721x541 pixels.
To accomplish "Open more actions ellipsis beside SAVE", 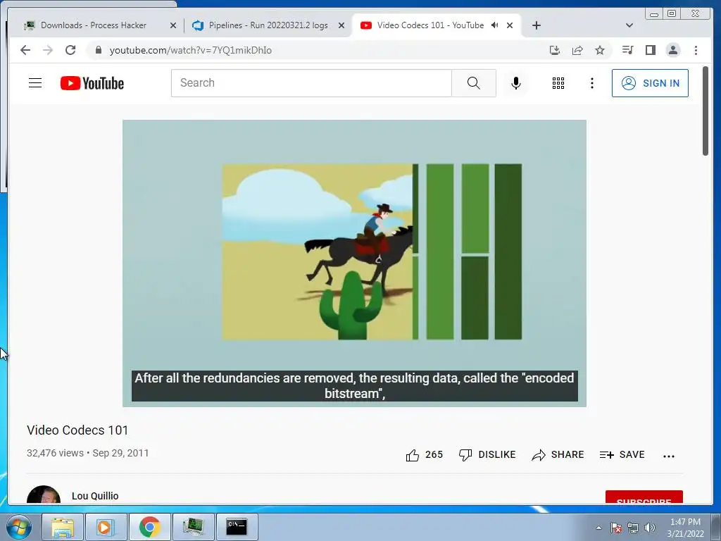I will [669, 456].
